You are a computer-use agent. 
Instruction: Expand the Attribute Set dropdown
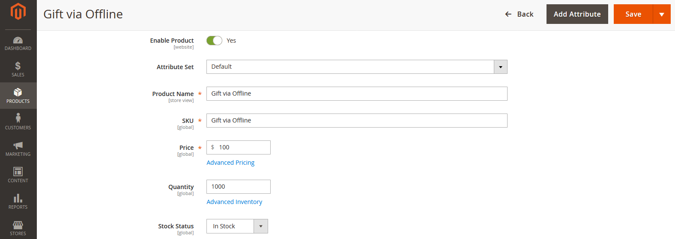(500, 67)
